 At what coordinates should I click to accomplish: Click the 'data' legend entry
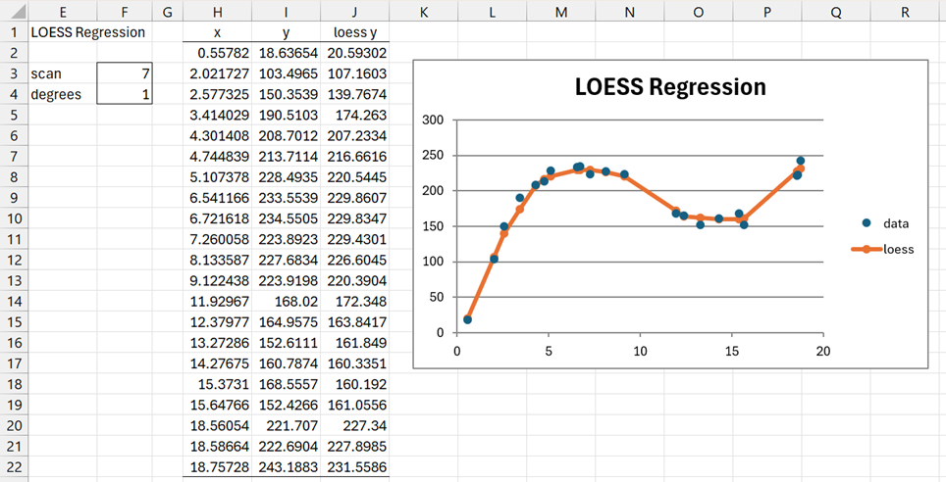click(x=895, y=223)
